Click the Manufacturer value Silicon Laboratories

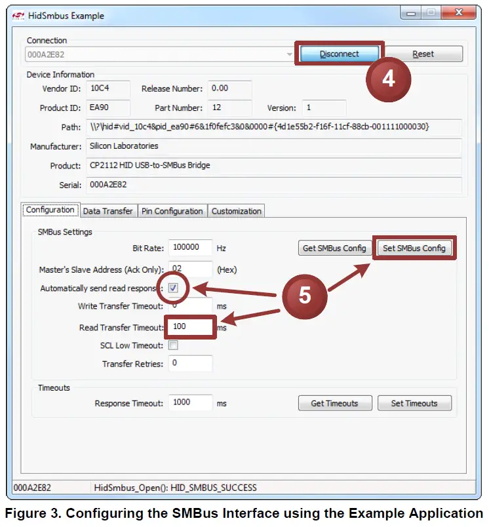pyautogui.click(x=274, y=146)
